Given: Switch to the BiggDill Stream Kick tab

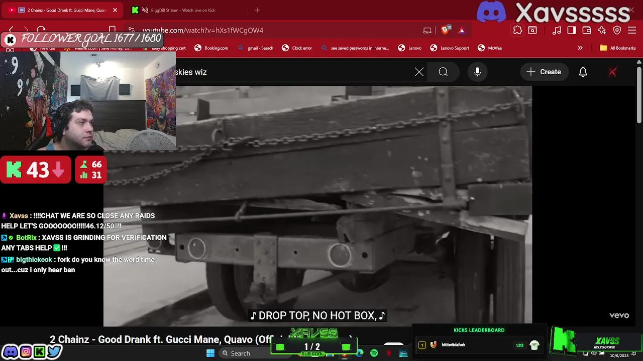Looking at the screenshot, I should point(186,10).
